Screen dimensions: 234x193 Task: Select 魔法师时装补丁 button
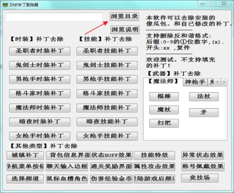39,108
